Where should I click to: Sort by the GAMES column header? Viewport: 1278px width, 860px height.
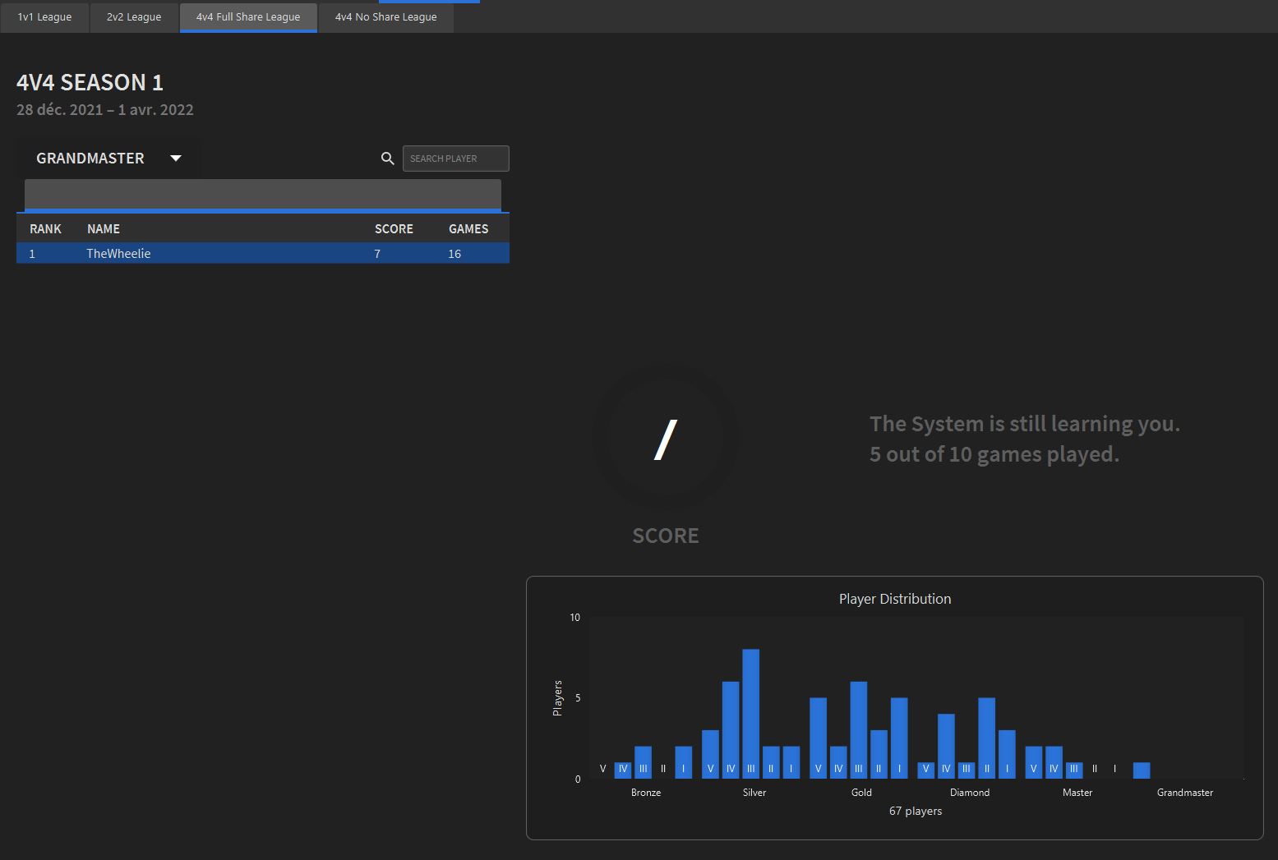click(x=468, y=229)
